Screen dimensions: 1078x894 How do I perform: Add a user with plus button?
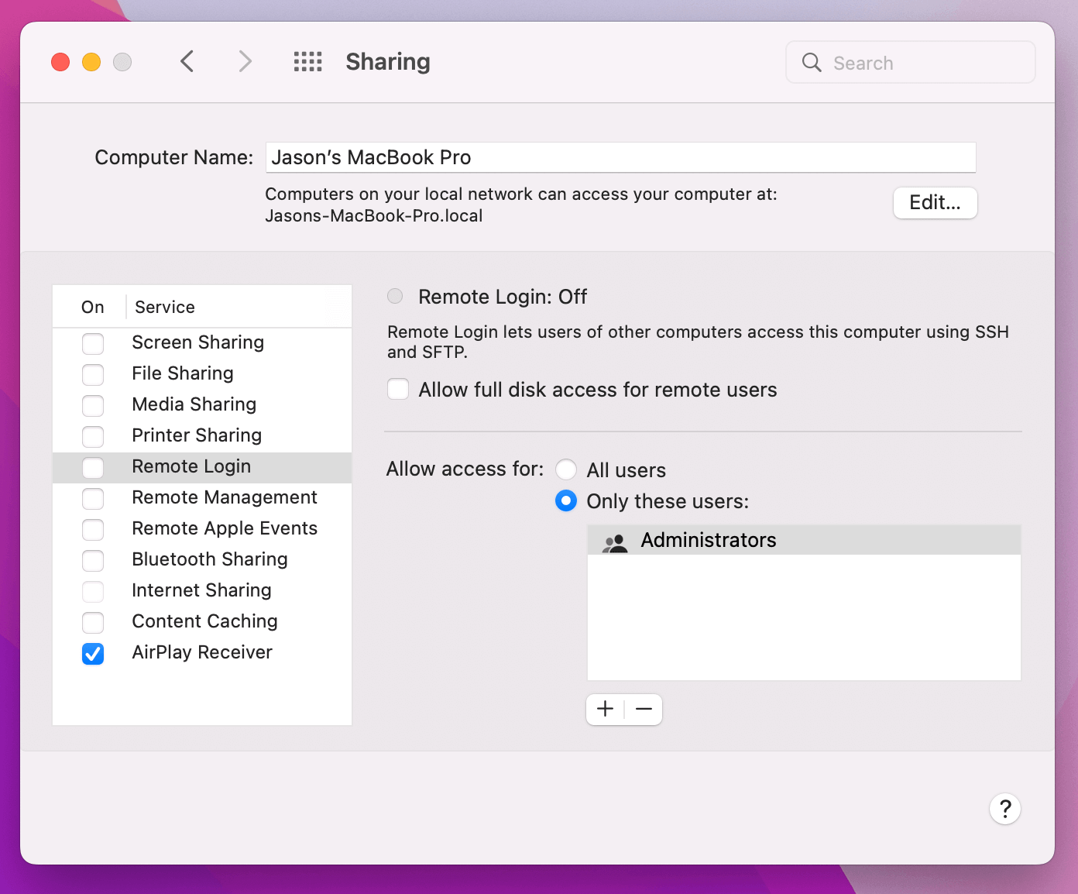606,709
